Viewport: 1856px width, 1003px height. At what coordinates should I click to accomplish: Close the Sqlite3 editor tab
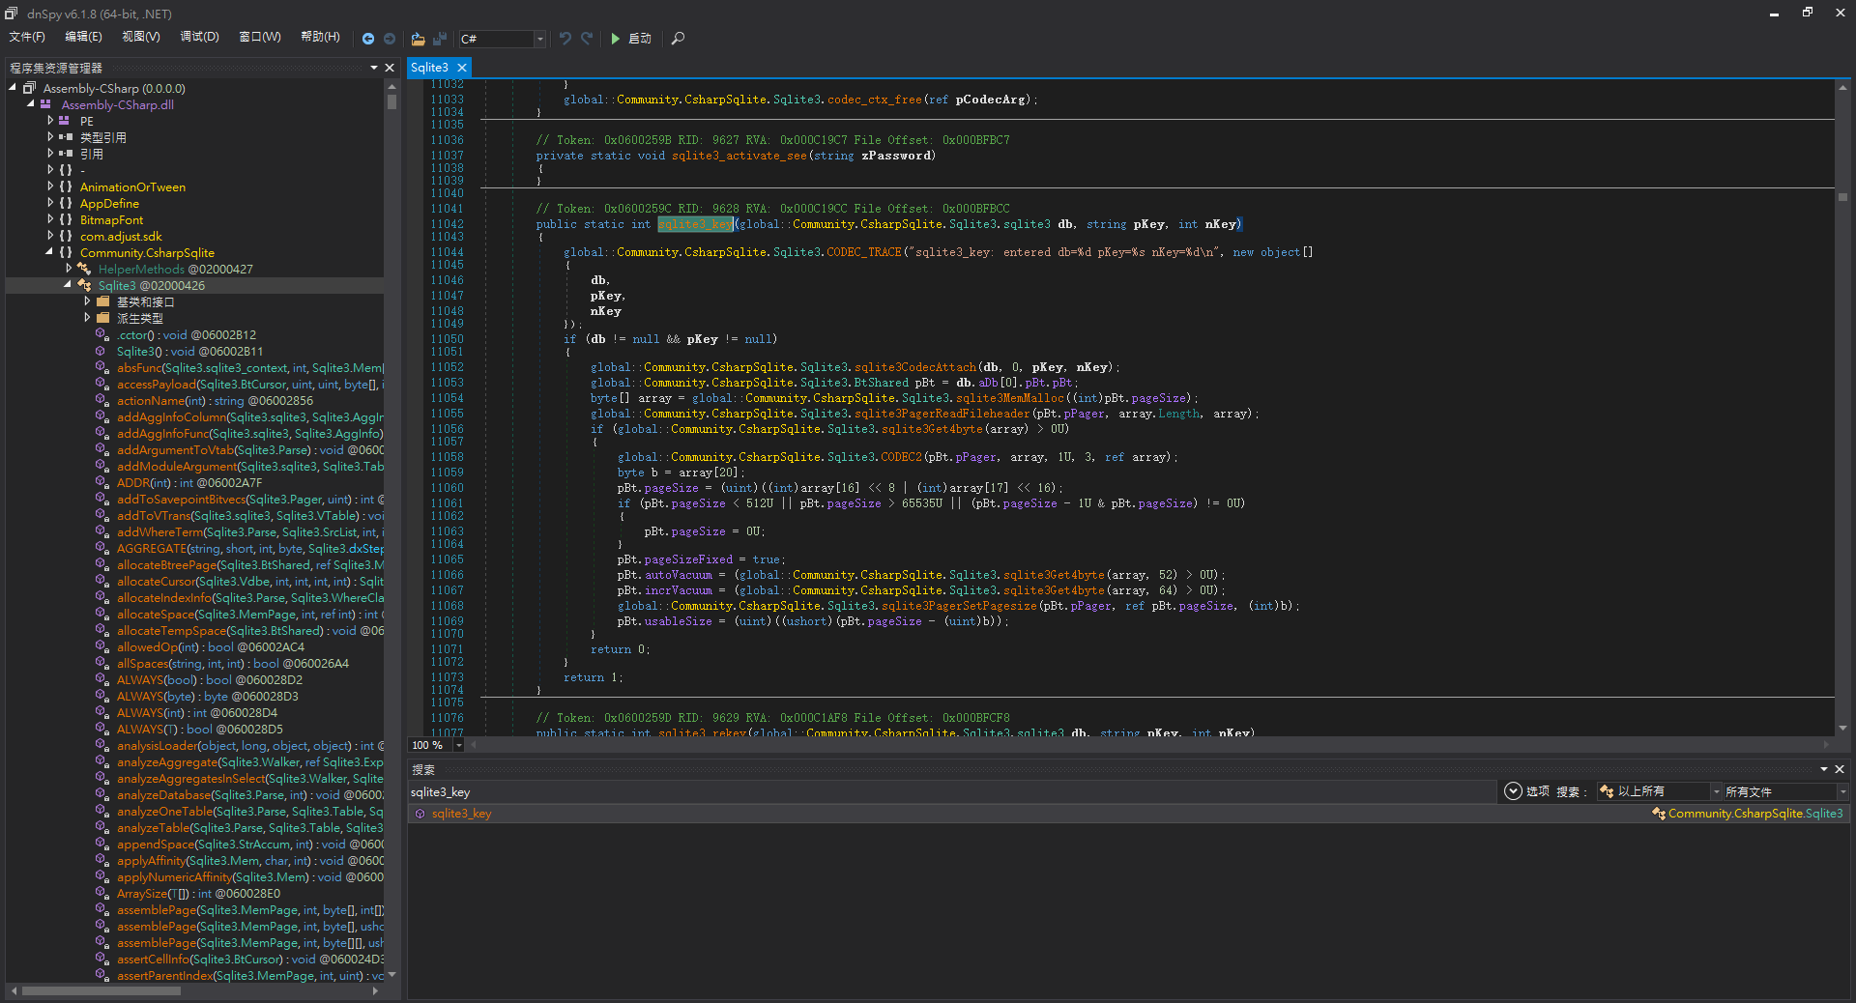coord(462,68)
